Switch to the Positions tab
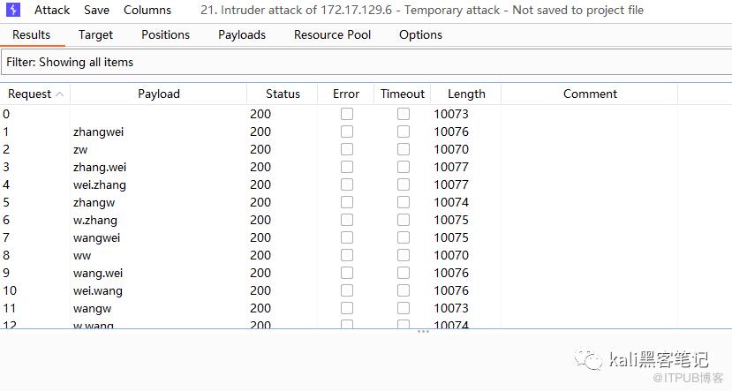The width and height of the screenshot is (732, 391). (x=165, y=35)
